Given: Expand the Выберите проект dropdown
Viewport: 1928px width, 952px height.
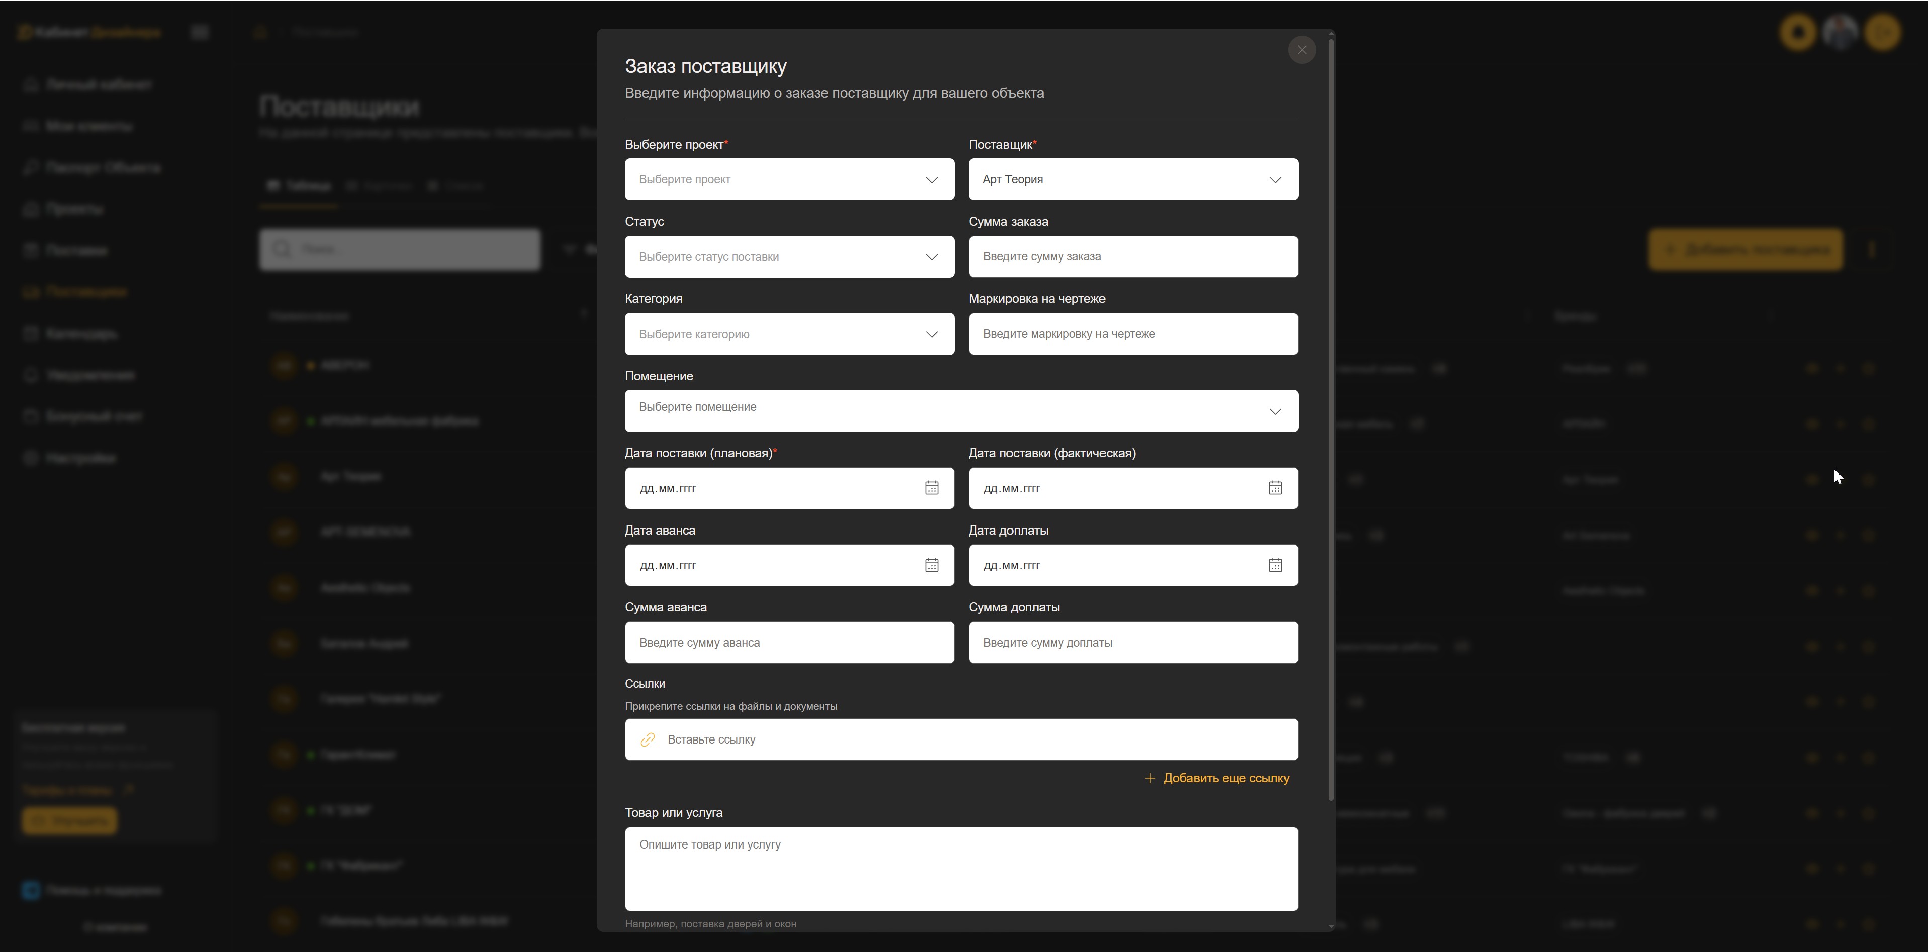Looking at the screenshot, I should (789, 179).
